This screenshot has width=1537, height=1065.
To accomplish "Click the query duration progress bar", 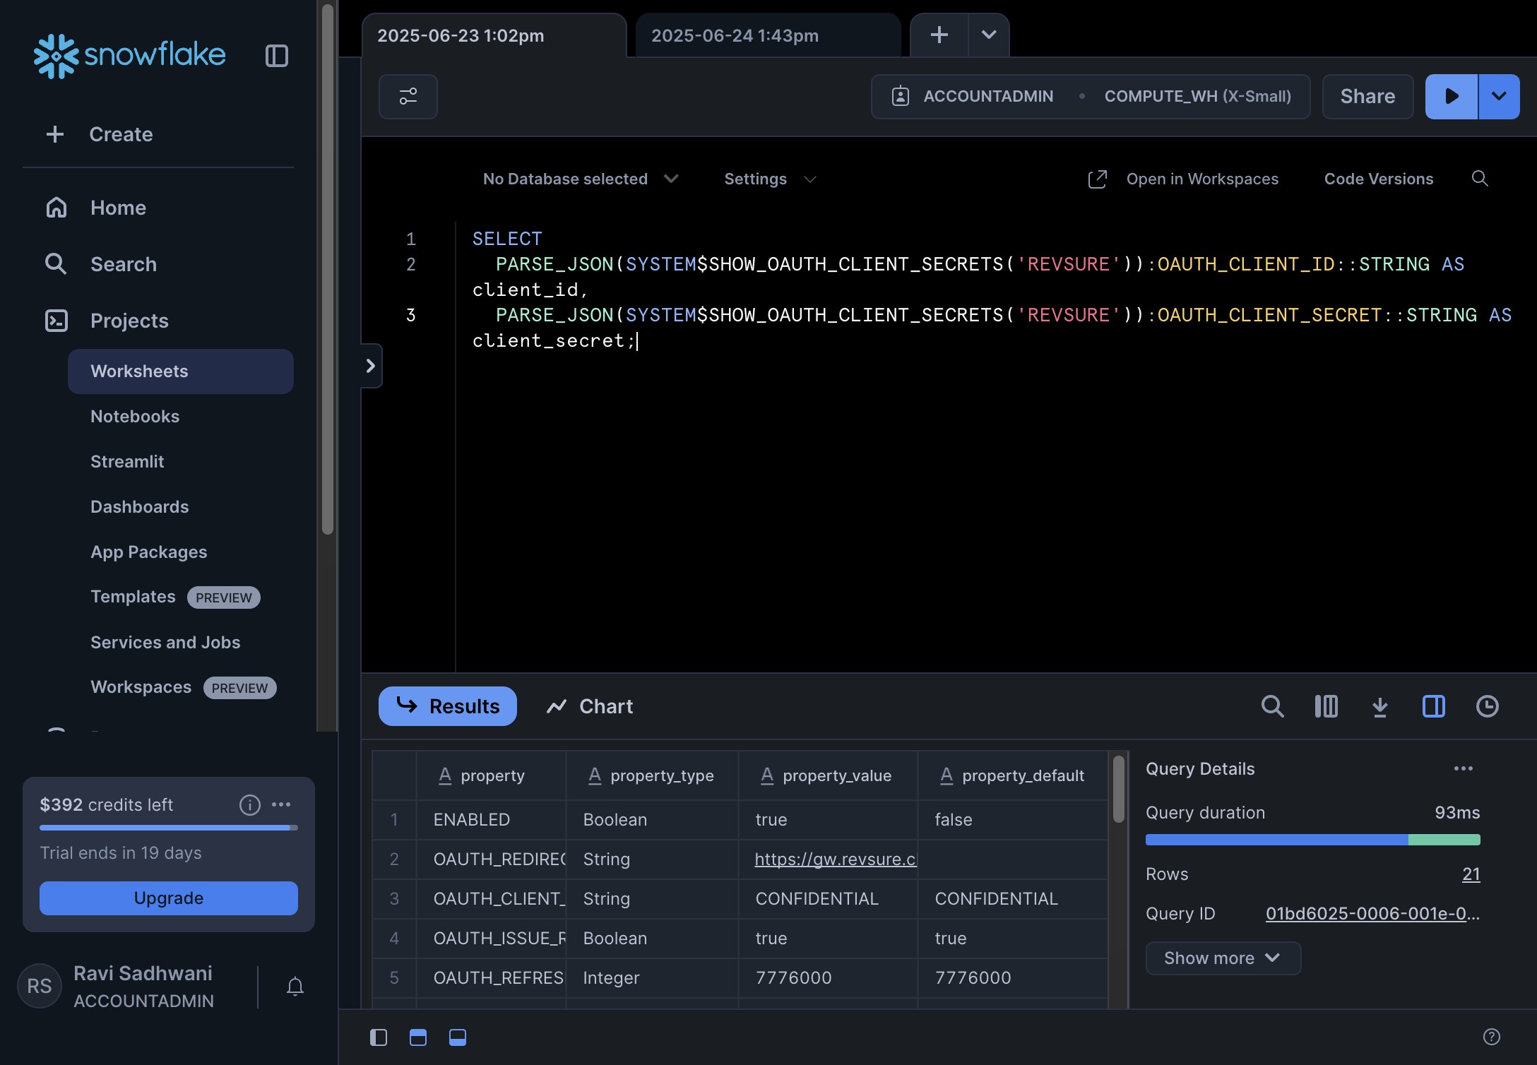I will tap(1312, 840).
